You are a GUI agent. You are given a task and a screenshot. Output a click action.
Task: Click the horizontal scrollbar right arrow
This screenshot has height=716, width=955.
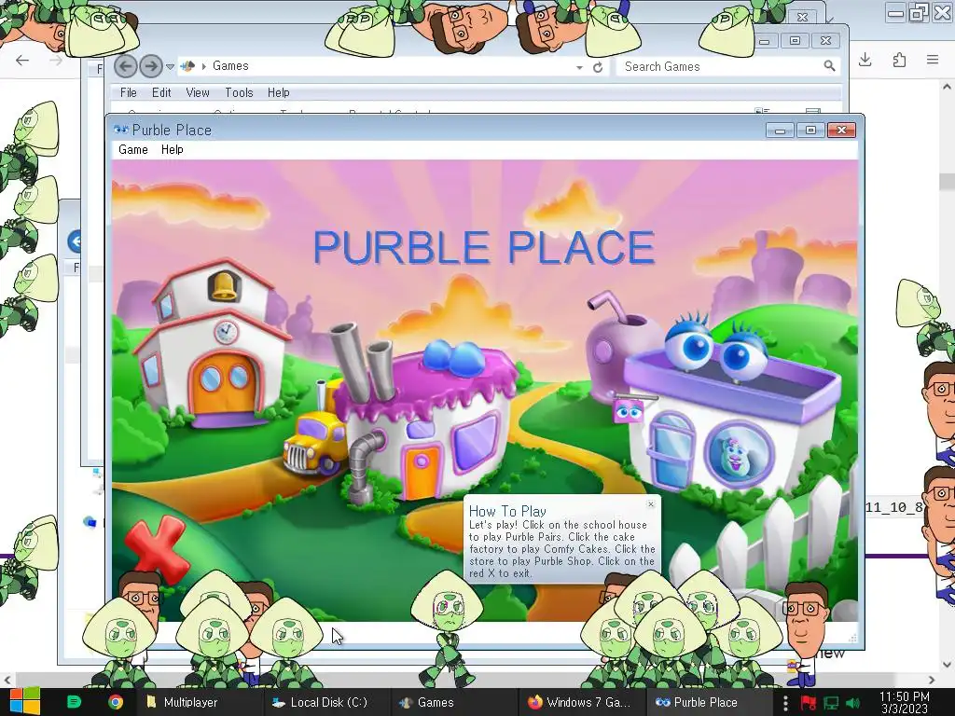932,680
